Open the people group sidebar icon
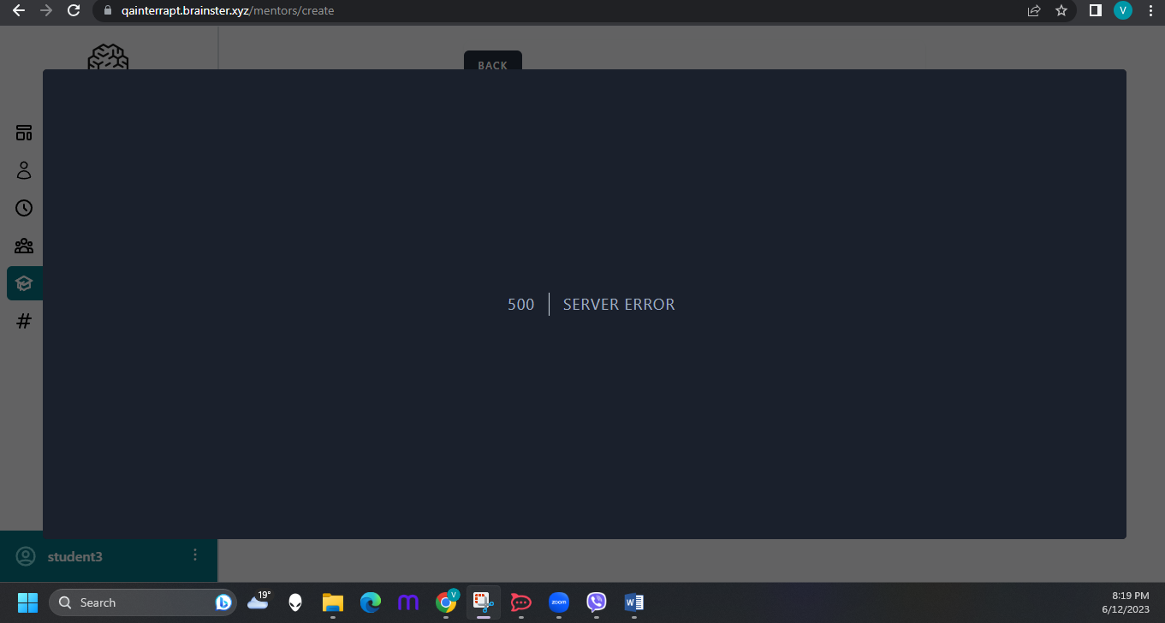This screenshot has height=623, width=1165. [x=24, y=246]
